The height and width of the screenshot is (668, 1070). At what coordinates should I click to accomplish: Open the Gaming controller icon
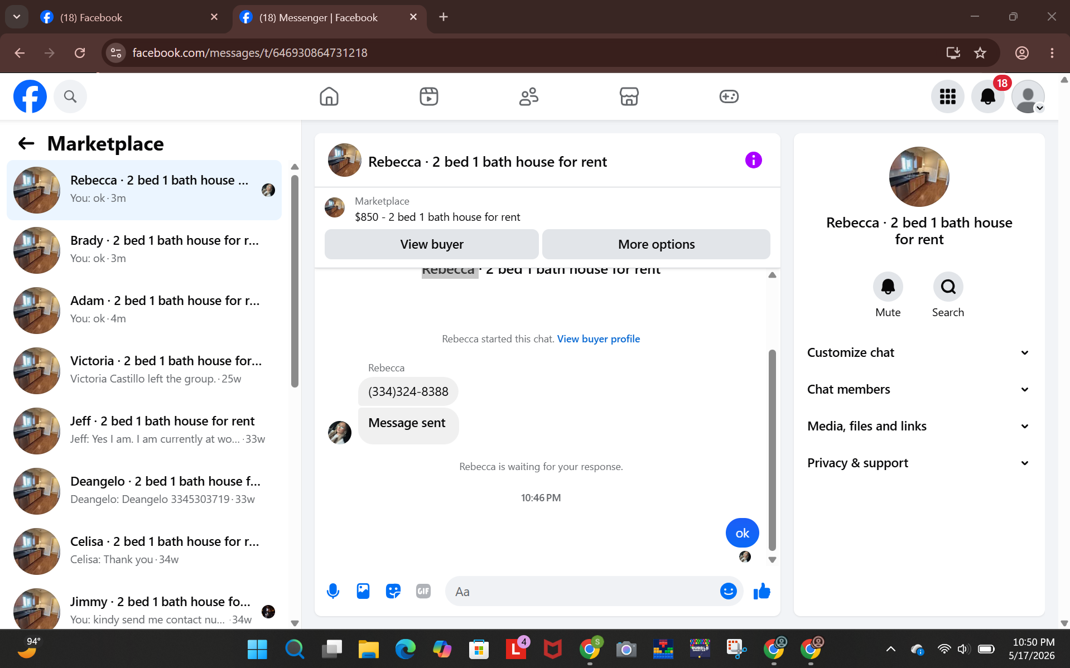(x=729, y=96)
